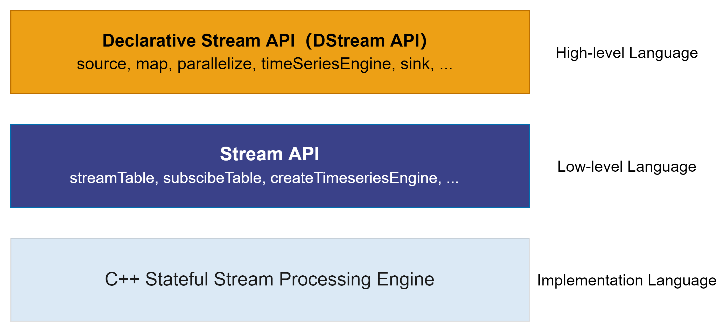Click "C++ Stateful Stream Processing Engine" text
728x332 pixels.
pos(270,279)
